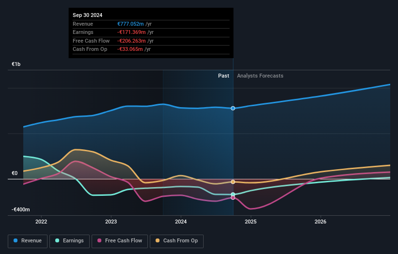This screenshot has width=398, height=254.
Task: Click the Revenue row label in tooltip
Action: [83, 24]
